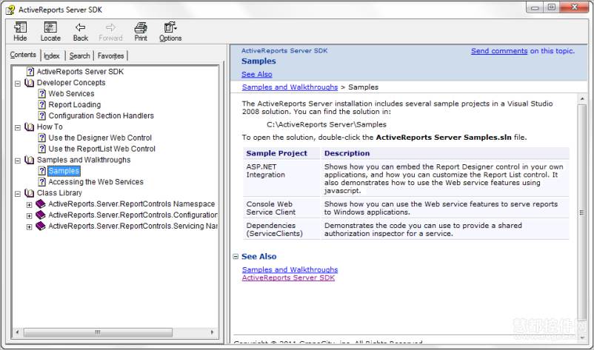Click the Configuration Section Handlers page icon
594x350 pixels.
[x=42, y=115]
